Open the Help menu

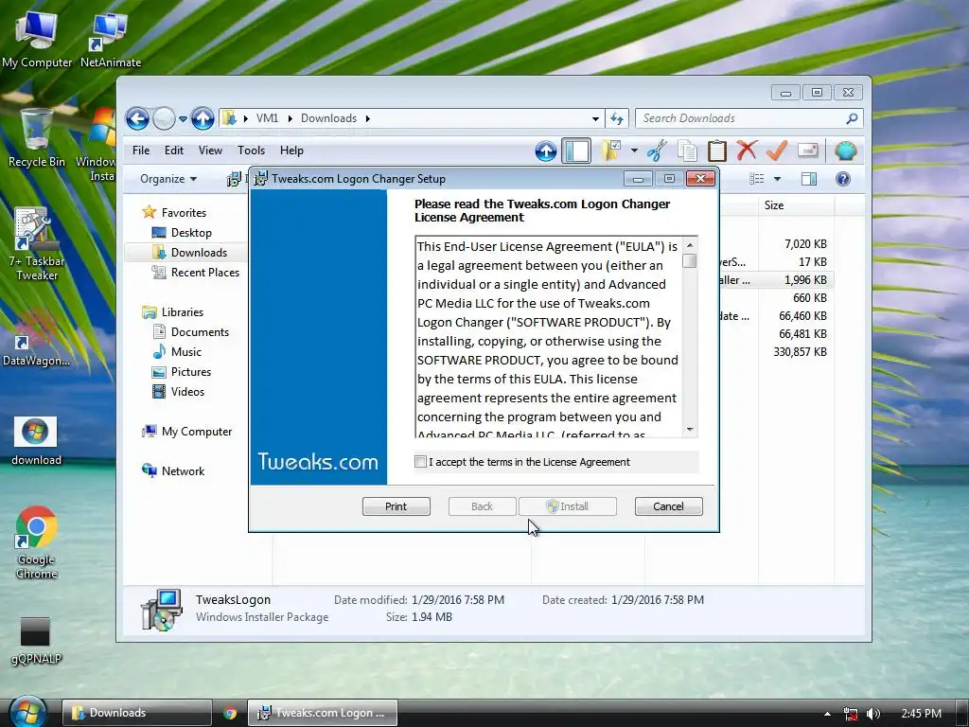291,151
